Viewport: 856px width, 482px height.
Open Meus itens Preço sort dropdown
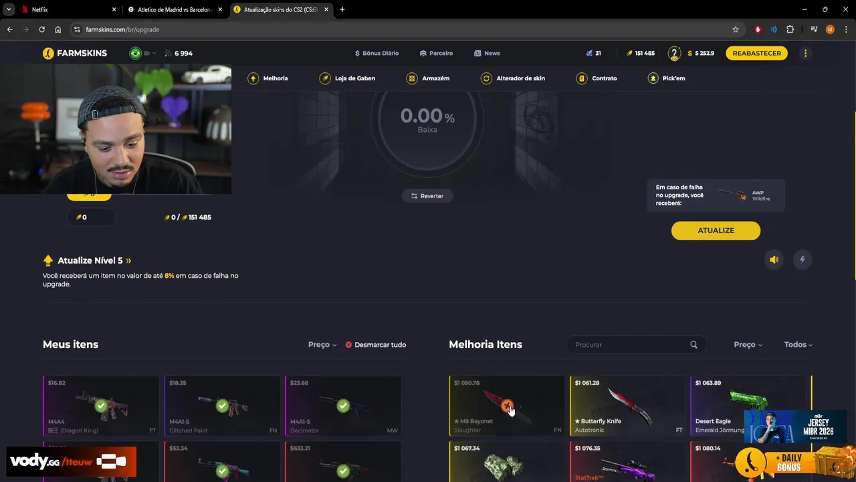pos(322,345)
